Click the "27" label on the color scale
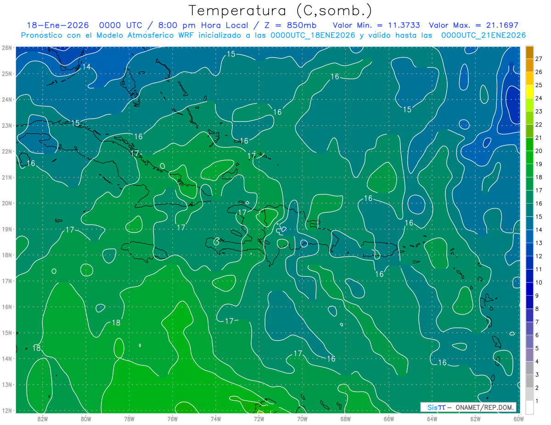Viewport: 551px width, 425px height. click(x=539, y=59)
